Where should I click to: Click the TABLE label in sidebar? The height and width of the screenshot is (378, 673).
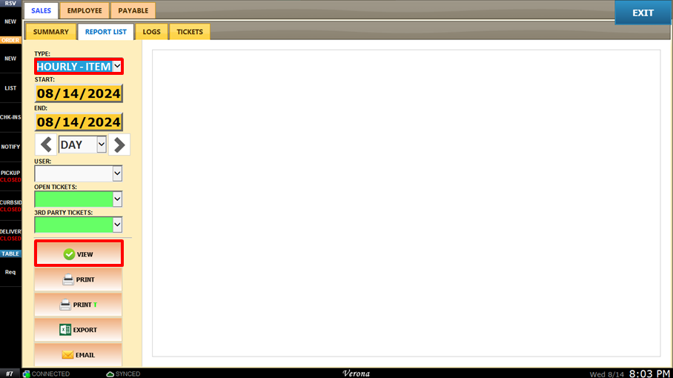(10, 253)
